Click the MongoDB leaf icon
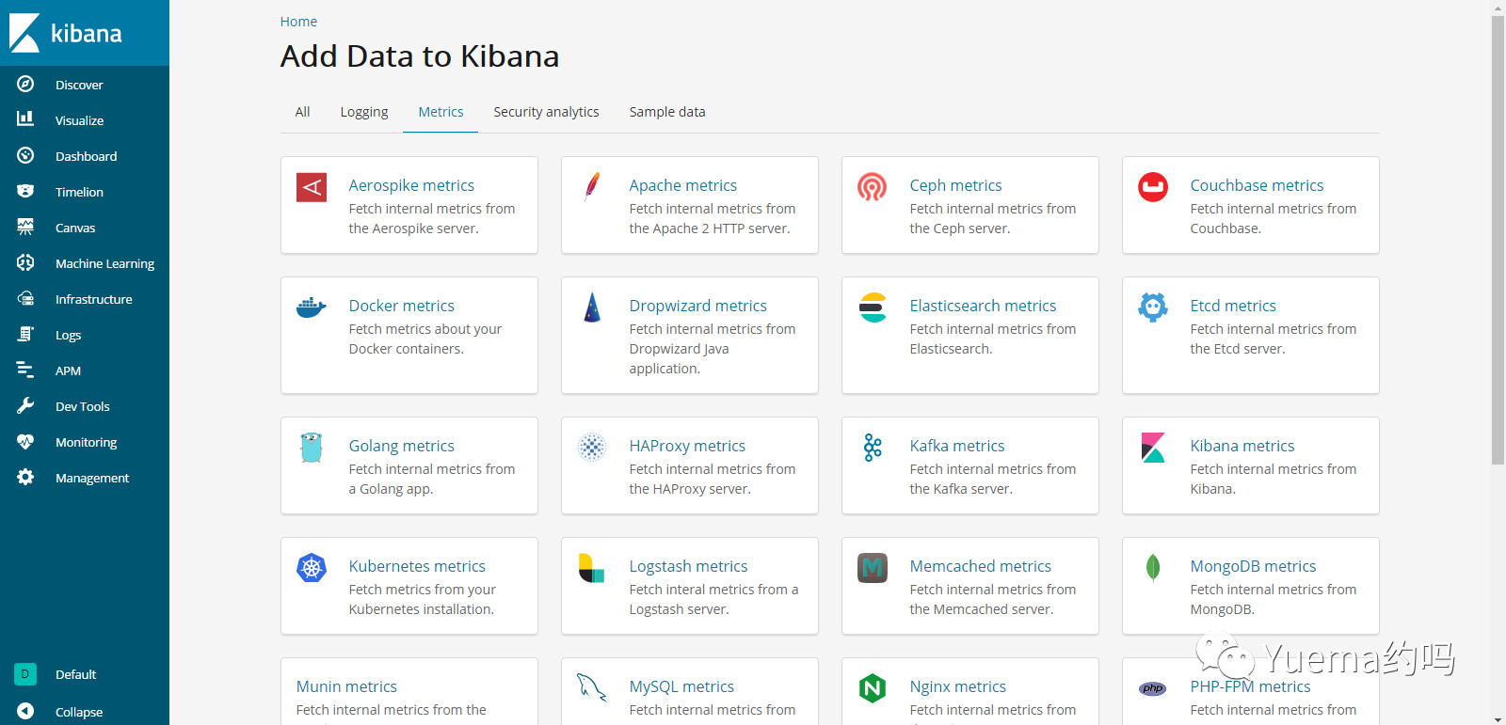This screenshot has height=725, width=1506. pyautogui.click(x=1153, y=568)
